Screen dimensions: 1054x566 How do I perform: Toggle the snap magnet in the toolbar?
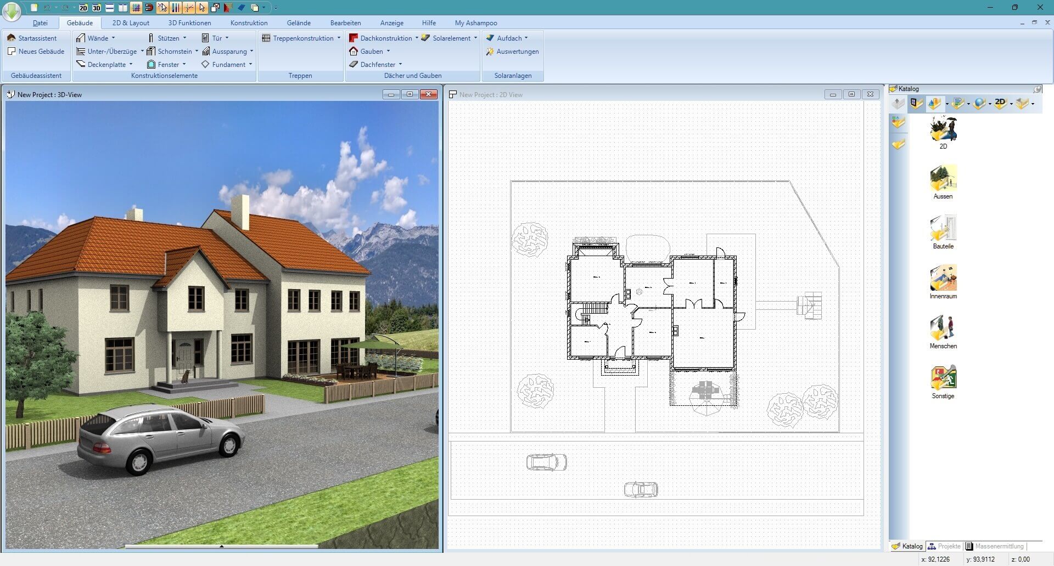coord(149,8)
